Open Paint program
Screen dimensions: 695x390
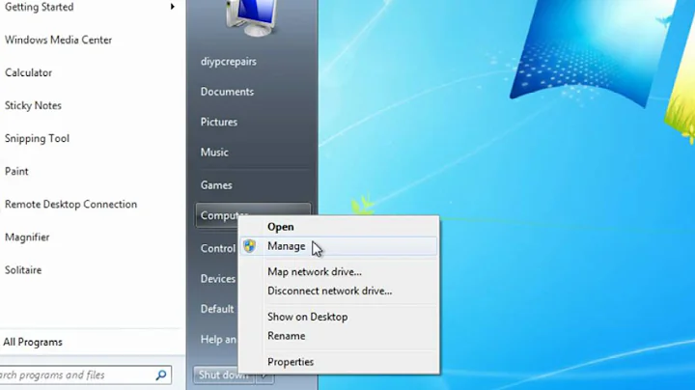16,172
